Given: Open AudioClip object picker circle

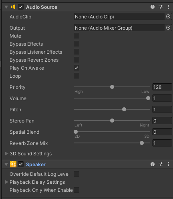Looking at the screenshot, I should pyautogui.click(x=168, y=16).
